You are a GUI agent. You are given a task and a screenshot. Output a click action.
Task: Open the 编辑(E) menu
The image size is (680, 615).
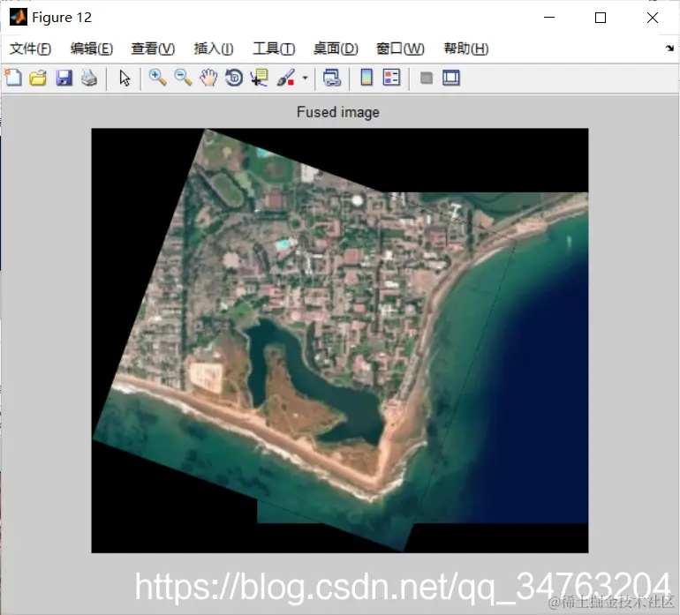[x=92, y=49]
